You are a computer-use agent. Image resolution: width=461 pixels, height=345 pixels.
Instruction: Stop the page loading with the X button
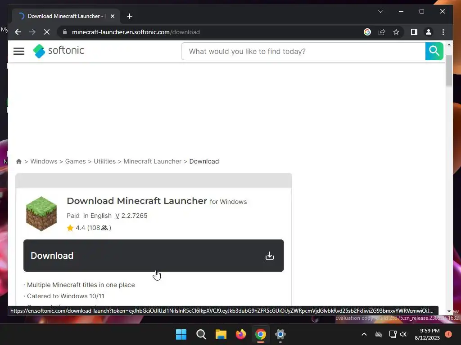point(47,32)
